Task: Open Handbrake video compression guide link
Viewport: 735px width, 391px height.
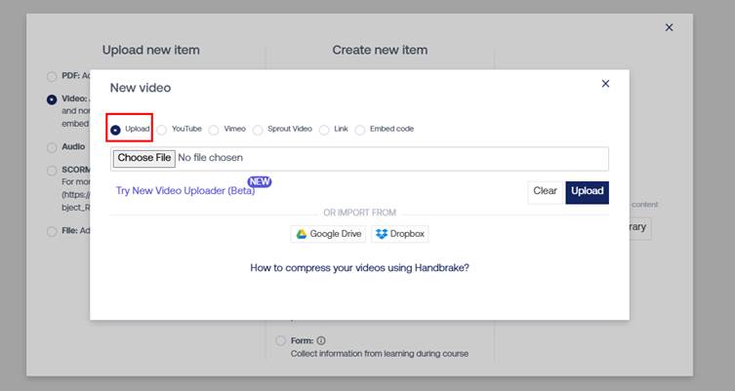Action: (x=359, y=267)
